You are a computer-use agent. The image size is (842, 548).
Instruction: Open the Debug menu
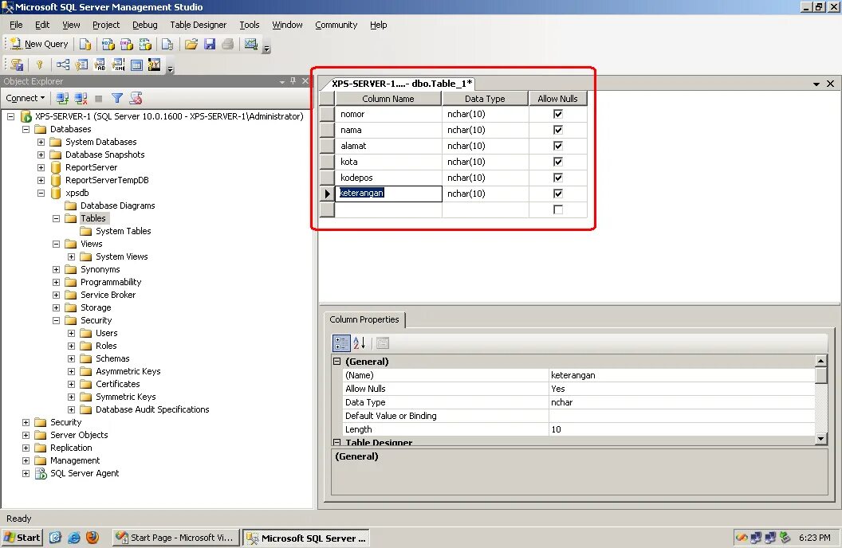click(x=145, y=25)
